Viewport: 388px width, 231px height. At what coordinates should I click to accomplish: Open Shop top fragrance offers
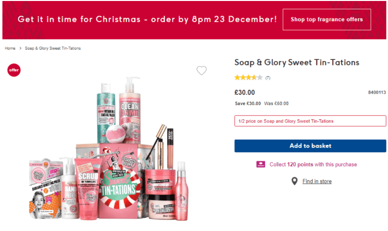pos(326,20)
